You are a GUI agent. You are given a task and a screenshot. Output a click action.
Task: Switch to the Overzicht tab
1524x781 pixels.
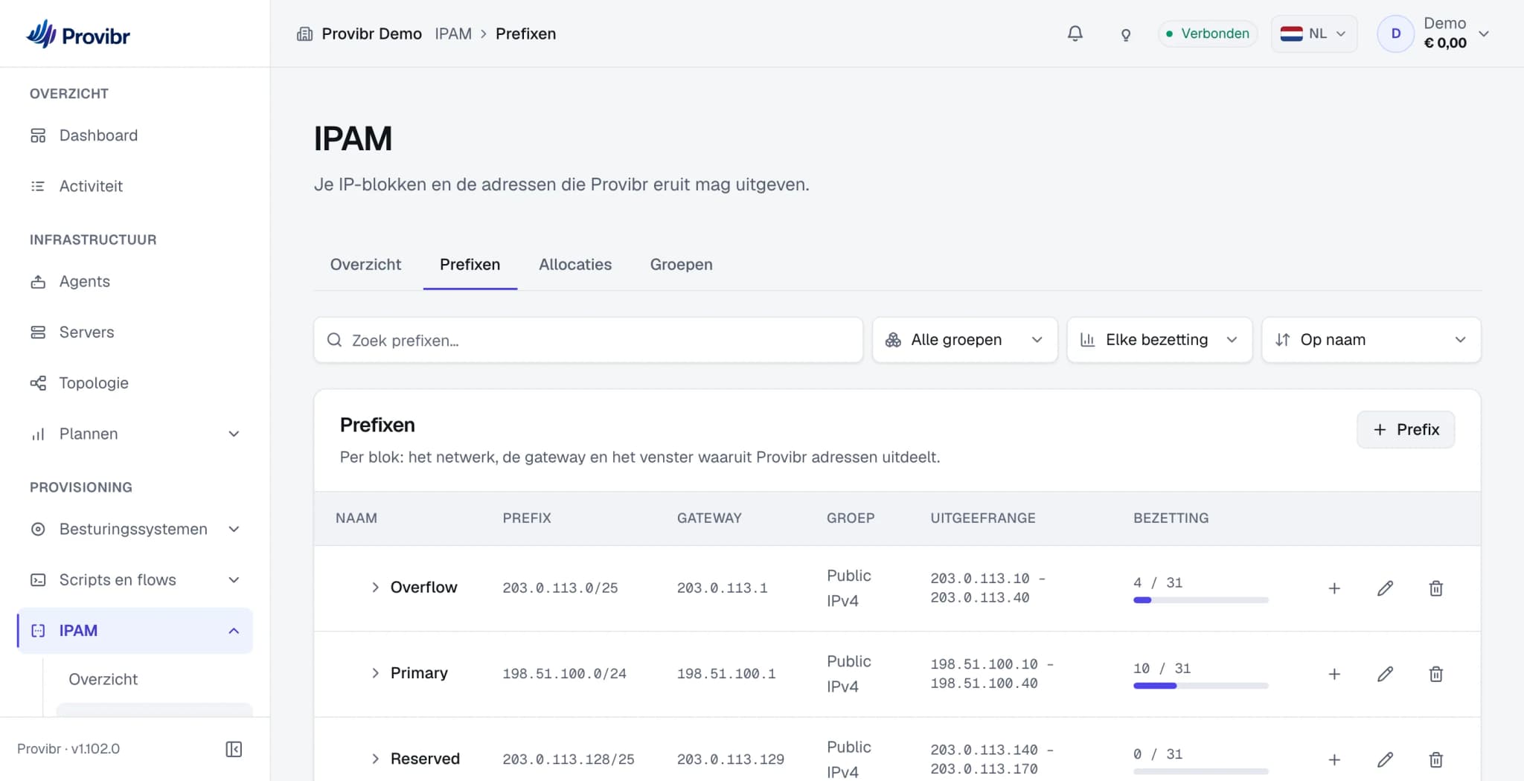(x=365, y=264)
